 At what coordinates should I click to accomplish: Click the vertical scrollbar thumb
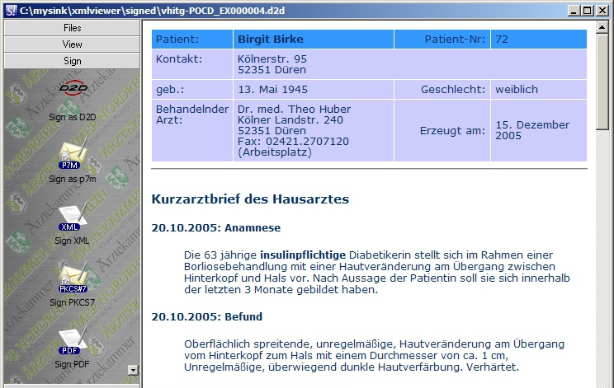click(606, 82)
